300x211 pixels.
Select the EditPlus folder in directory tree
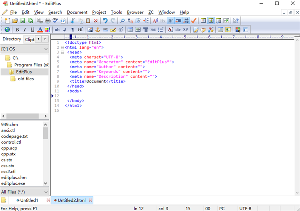[24, 72]
